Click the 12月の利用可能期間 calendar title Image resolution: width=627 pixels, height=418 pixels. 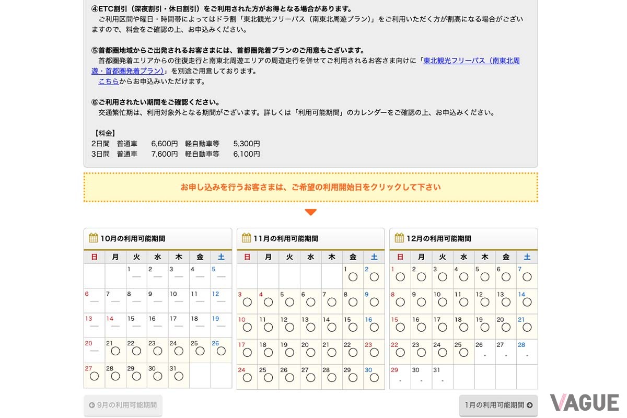tap(438, 238)
